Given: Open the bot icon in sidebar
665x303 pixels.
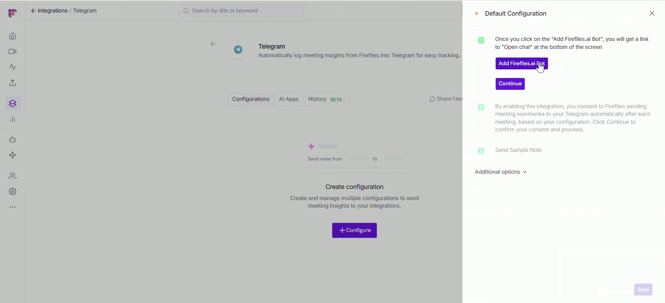Looking at the screenshot, I should [x=12, y=140].
